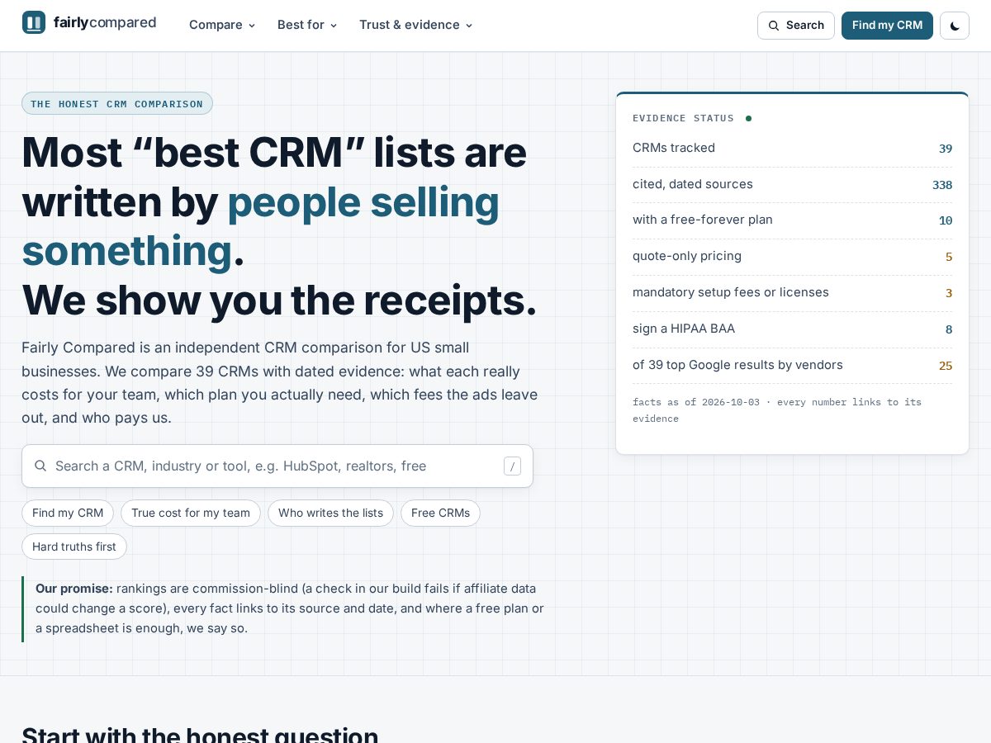Image resolution: width=991 pixels, height=743 pixels.
Task: Click the Evidence Status heading
Action: (x=683, y=118)
